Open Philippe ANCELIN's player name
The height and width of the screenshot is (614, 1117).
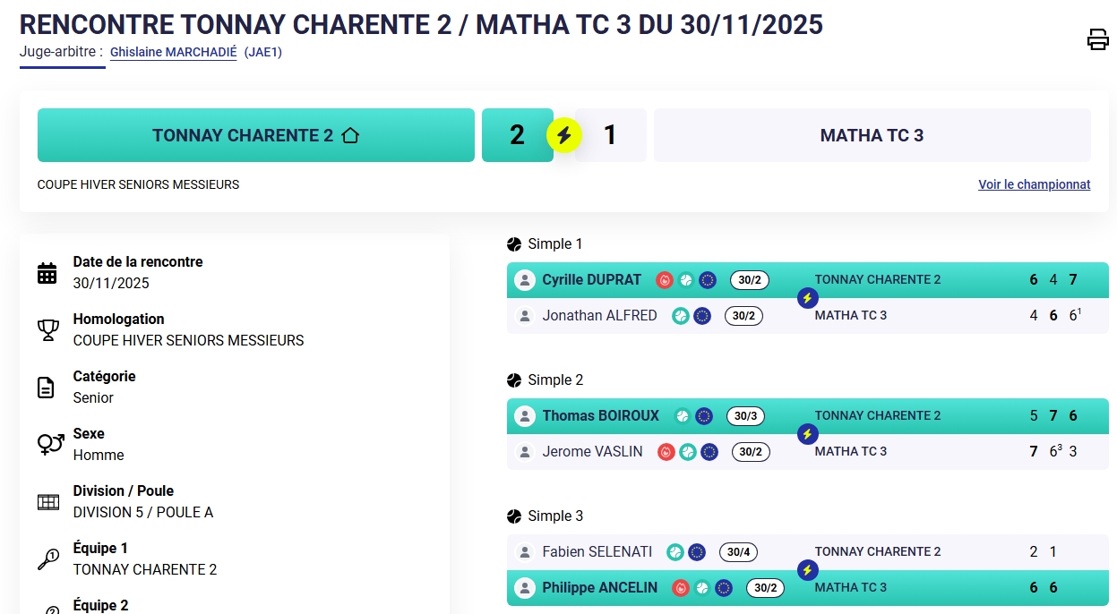click(x=599, y=588)
